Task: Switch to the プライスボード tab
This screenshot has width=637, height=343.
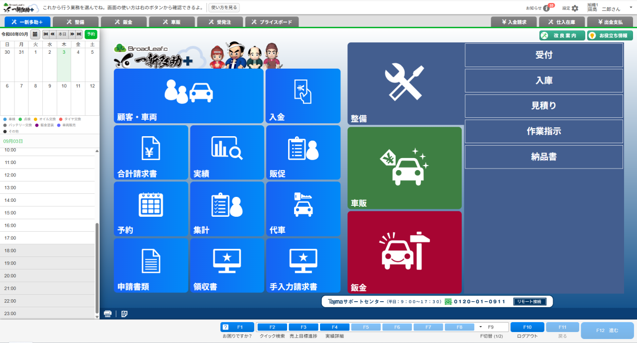Action: 272,22
